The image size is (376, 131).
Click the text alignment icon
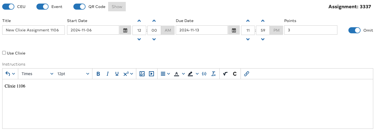[x=163, y=74]
